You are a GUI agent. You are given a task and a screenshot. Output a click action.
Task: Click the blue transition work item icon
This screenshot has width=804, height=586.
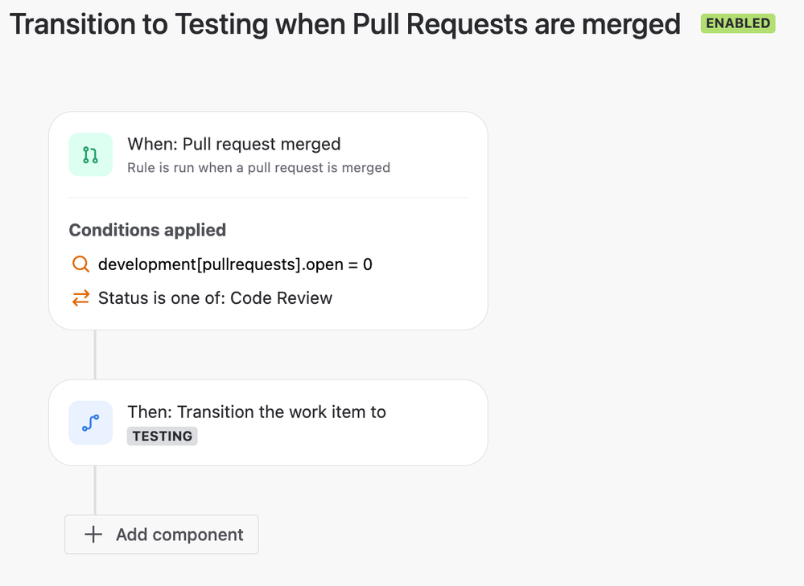91,423
